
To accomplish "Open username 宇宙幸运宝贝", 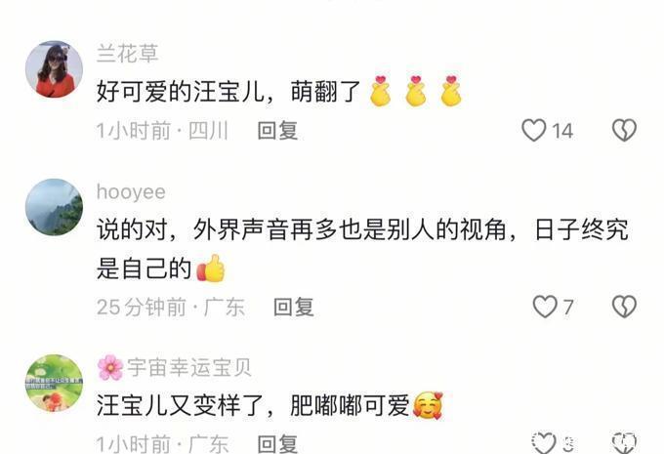I will pos(189,367).
